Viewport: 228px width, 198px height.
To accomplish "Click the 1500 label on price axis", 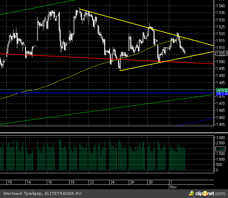I will click(221, 62).
